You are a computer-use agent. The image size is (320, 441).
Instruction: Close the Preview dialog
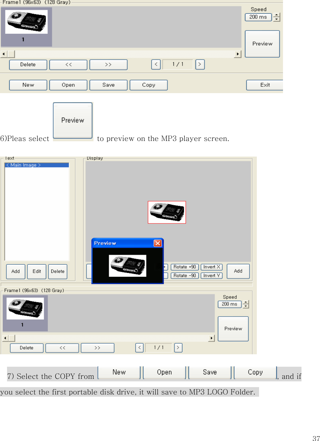[158, 243]
